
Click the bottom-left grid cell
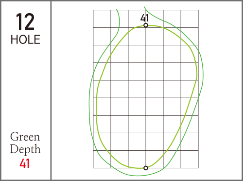coord(102,159)
